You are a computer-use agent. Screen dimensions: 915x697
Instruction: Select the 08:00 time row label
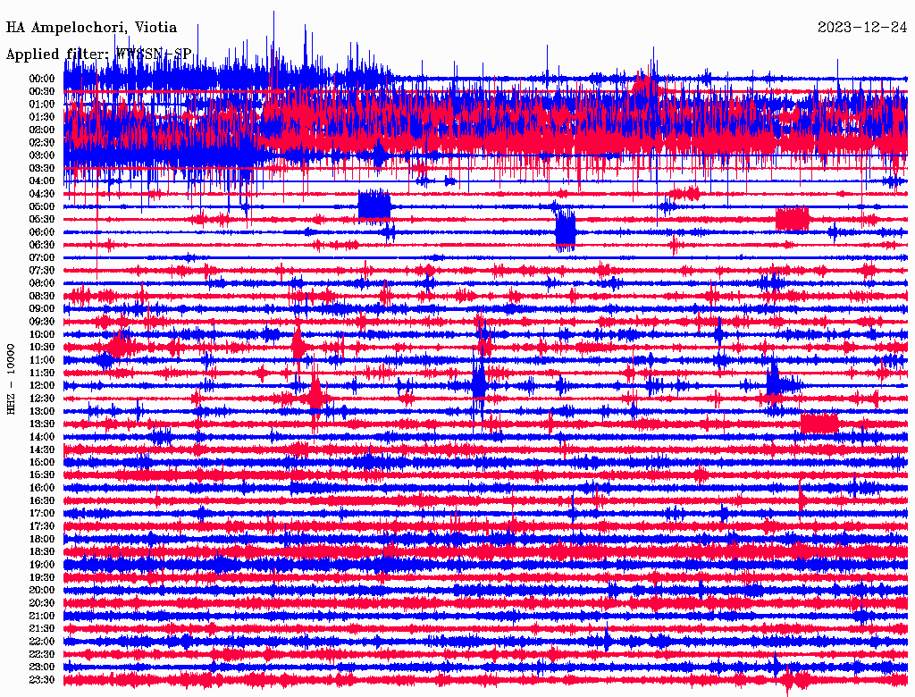tap(42, 283)
